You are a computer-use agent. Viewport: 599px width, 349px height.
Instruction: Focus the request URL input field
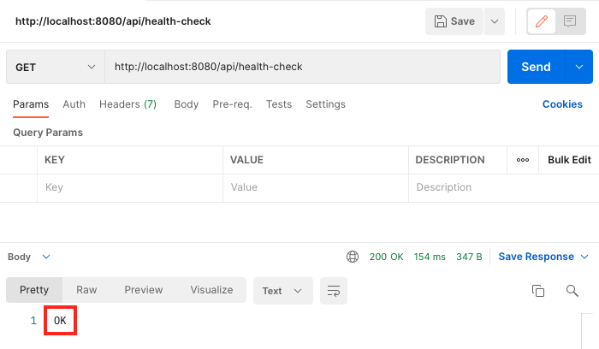click(x=303, y=67)
